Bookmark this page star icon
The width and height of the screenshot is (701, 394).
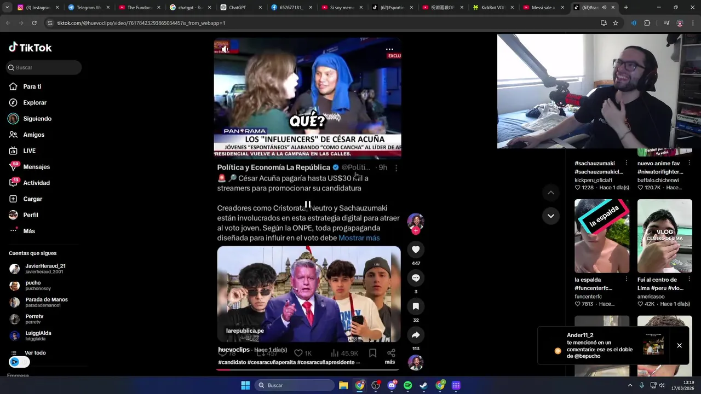616,23
